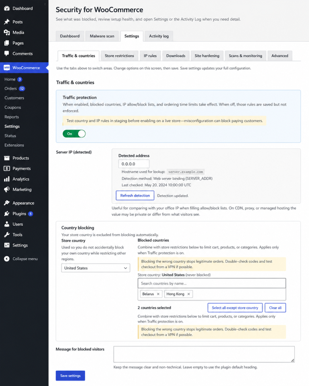The width and height of the screenshot is (309, 386).
Task: Click the Collapse menu arrow icon
Action: pyautogui.click(x=7, y=259)
